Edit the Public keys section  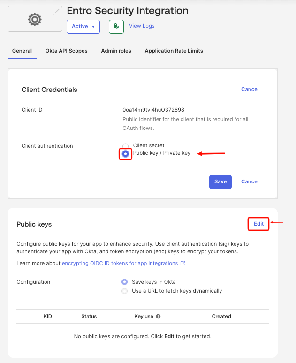[x=258, y=224]
